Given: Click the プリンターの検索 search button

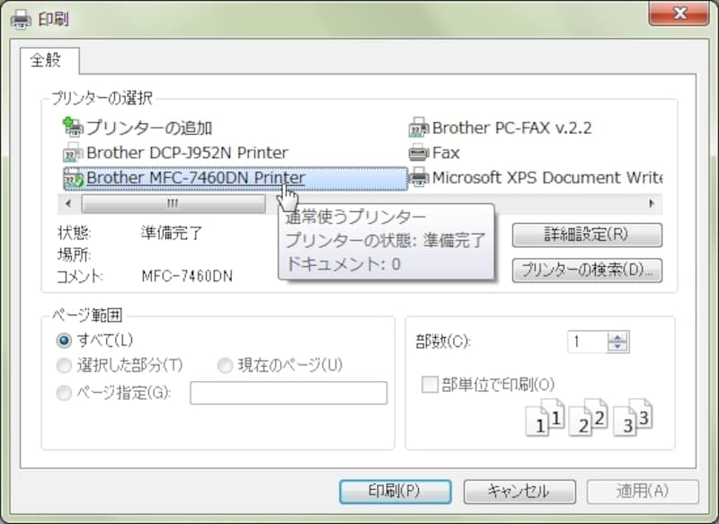Looking at the screenshot, I should pos(589,271).
